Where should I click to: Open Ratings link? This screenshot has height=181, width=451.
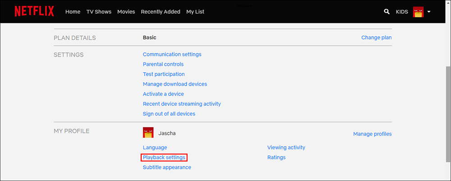pos(276,158)
